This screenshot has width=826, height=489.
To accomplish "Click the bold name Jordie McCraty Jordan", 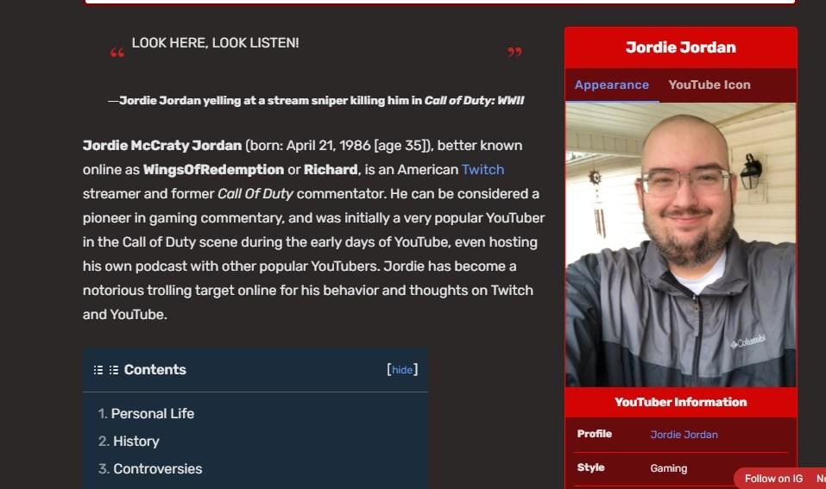I will coord(162,145).
